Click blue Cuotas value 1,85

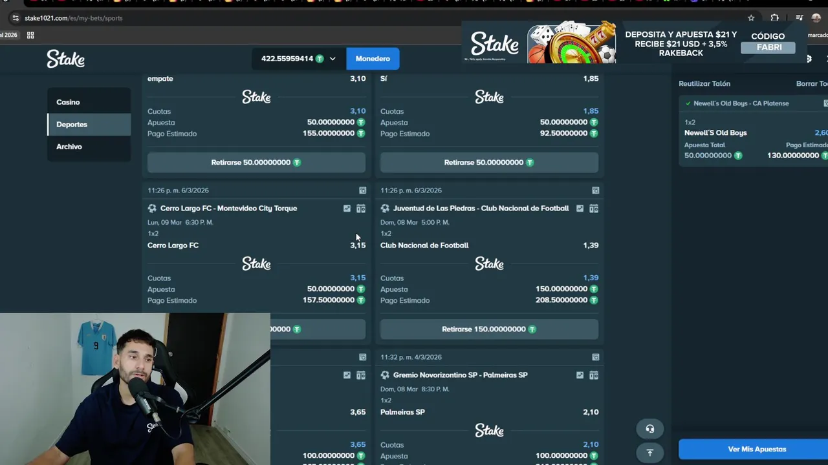pyautogui.click(x=591, y=111)
